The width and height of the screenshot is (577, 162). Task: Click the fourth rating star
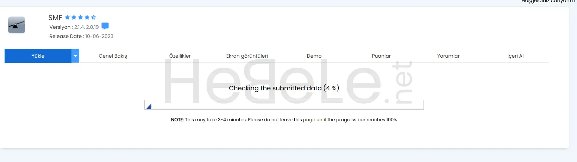(x=87, y=17)
